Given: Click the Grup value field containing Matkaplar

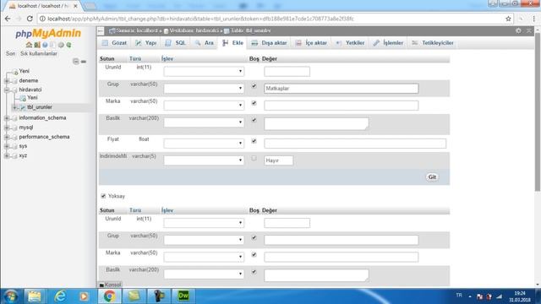Looking at the screenshot, I should 342,89.
